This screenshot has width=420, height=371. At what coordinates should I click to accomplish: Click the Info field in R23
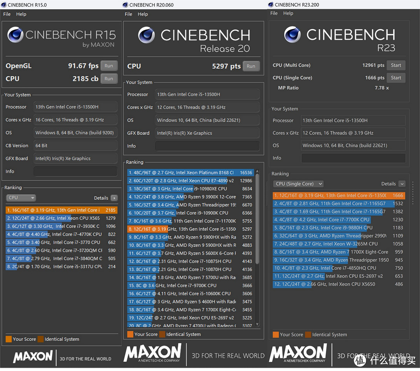tap(353, 158)
